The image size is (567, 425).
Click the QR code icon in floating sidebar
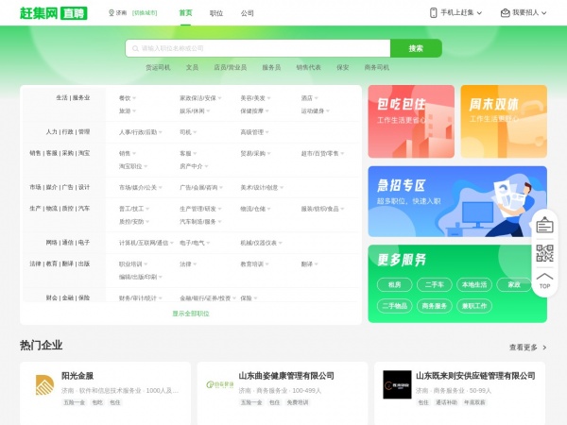[x=544, y=253]
